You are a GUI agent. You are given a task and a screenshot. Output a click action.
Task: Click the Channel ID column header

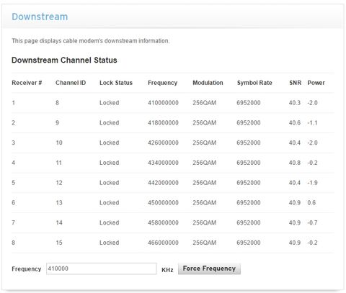pyautogui.click(x=71, y=83)
